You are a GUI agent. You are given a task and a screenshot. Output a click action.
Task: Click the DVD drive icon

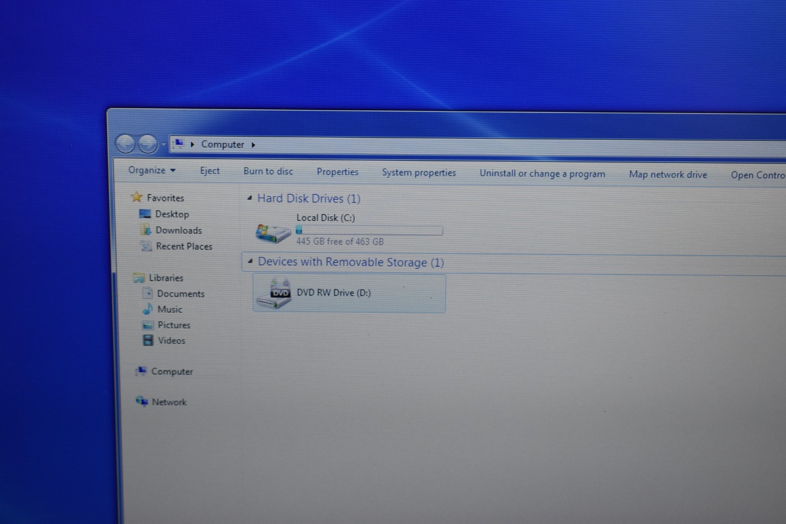coord(274,293)
